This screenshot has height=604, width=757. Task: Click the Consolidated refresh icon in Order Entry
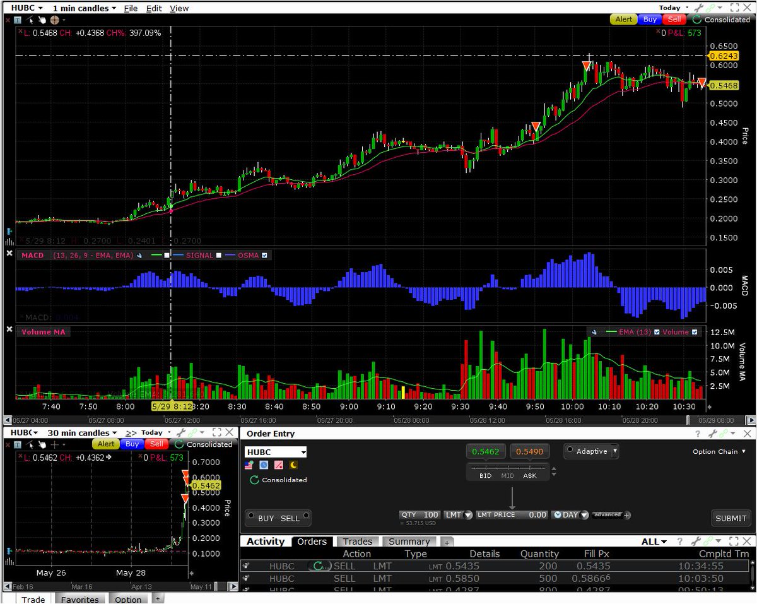[x=255, y=480]
